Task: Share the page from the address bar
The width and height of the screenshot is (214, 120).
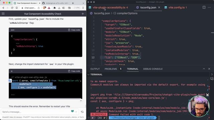Action: tap(39, 8)
